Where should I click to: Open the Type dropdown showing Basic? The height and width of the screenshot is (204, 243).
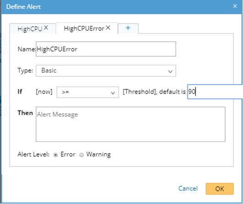click(x=106, y=71)
